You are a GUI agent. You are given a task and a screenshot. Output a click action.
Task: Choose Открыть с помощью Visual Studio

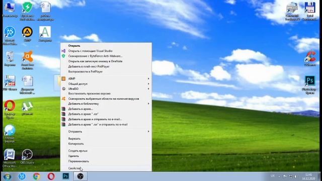point(106,51)
